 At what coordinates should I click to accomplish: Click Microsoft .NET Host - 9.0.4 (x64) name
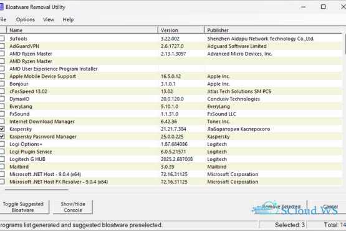[45, 174]
